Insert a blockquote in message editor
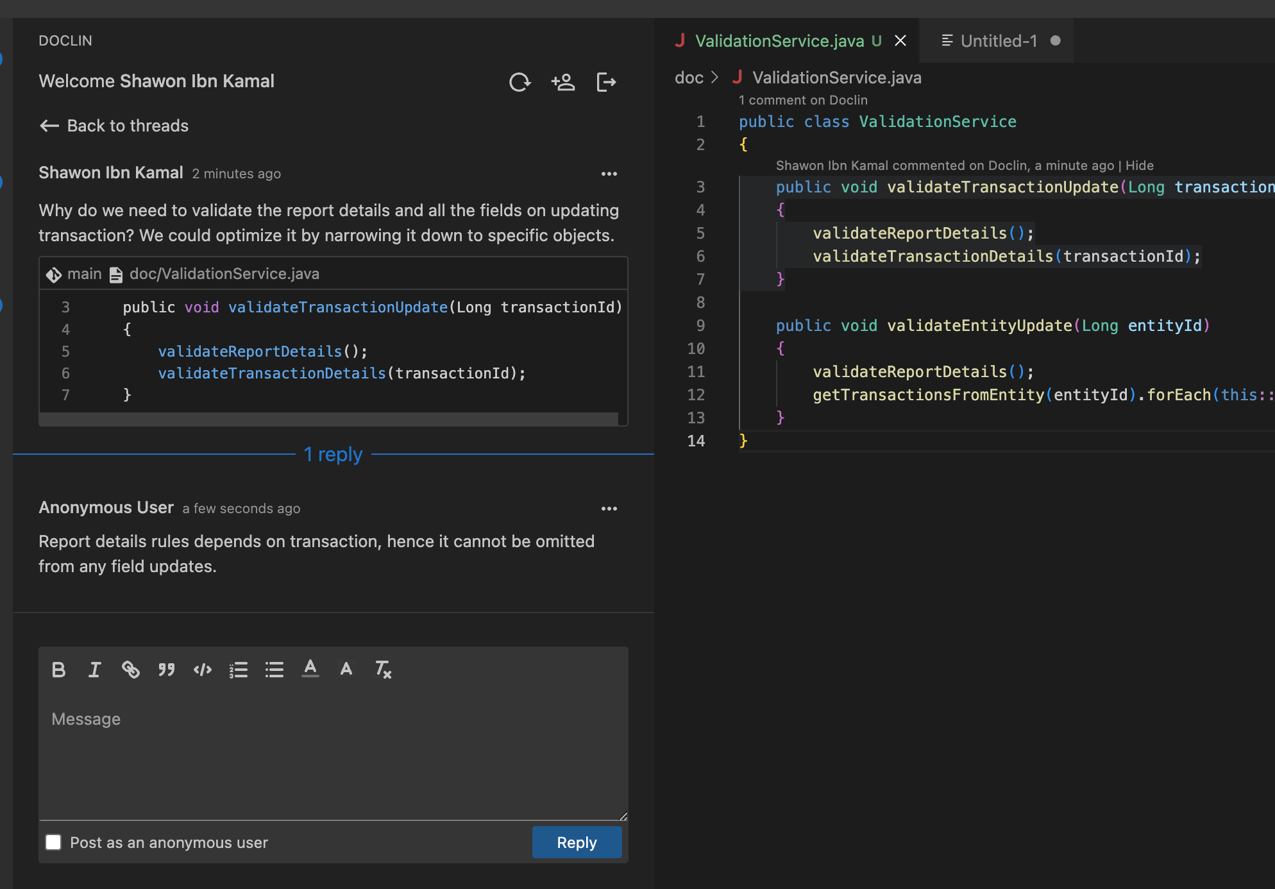Viewport: 1275px width, 889px height. [x=166, y=670]
